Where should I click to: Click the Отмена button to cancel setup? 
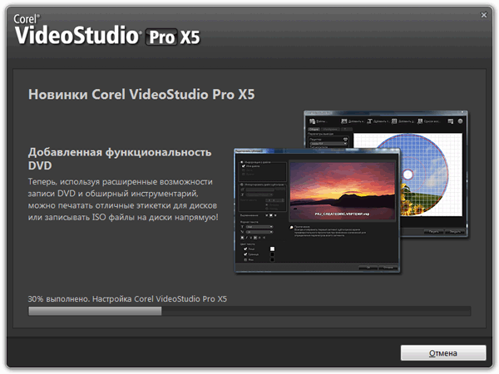point(443,353)
